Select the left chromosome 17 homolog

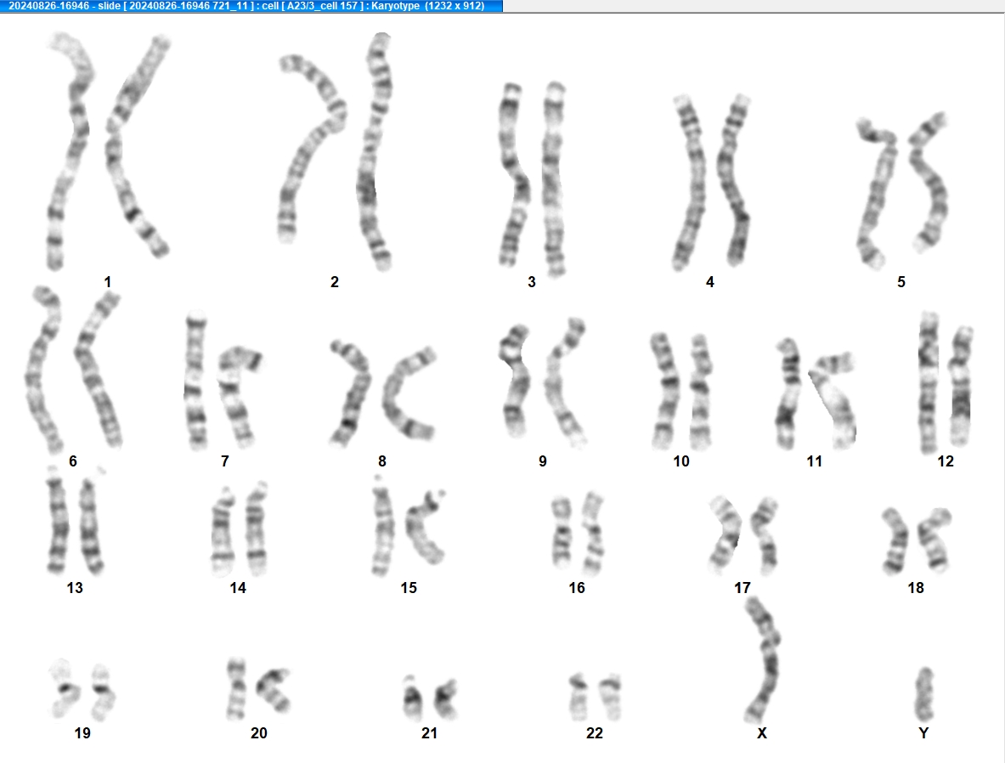coord(725,534)
